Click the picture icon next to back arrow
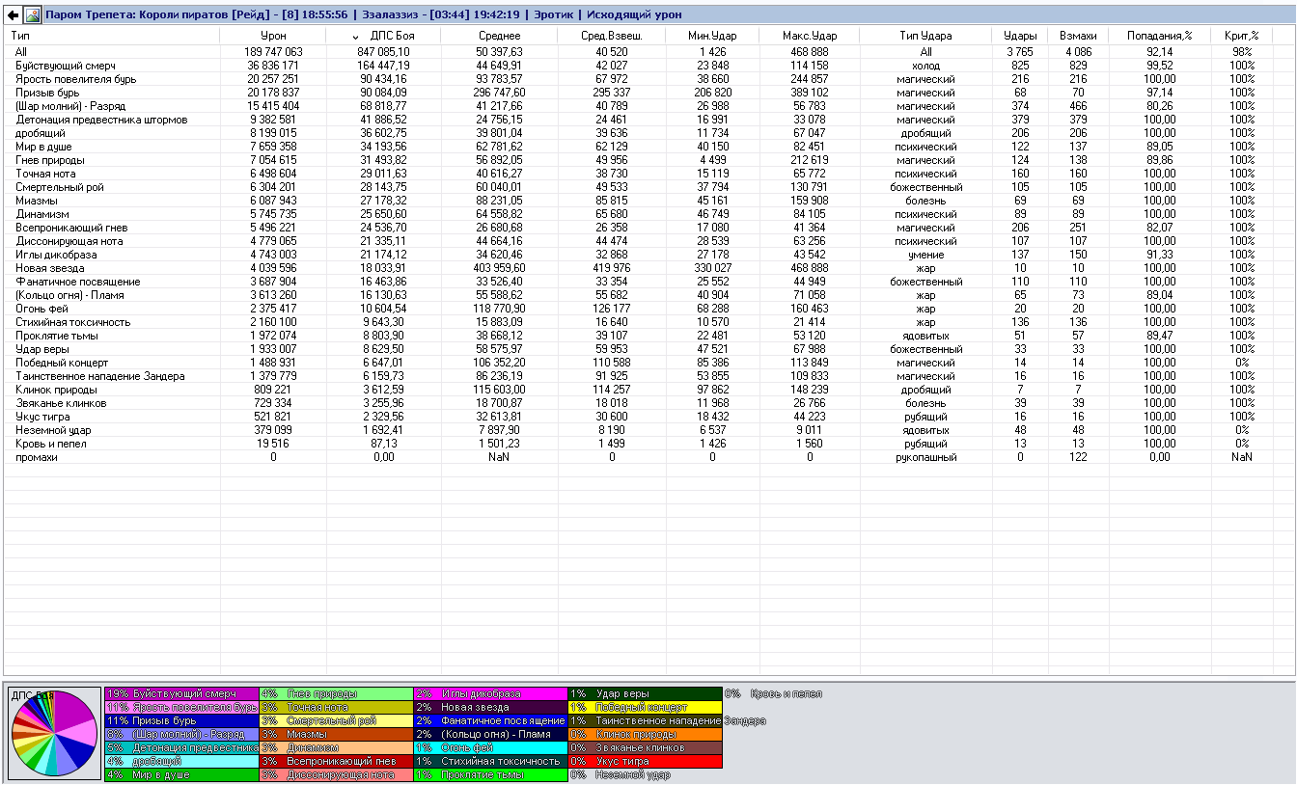 (33, 14)
